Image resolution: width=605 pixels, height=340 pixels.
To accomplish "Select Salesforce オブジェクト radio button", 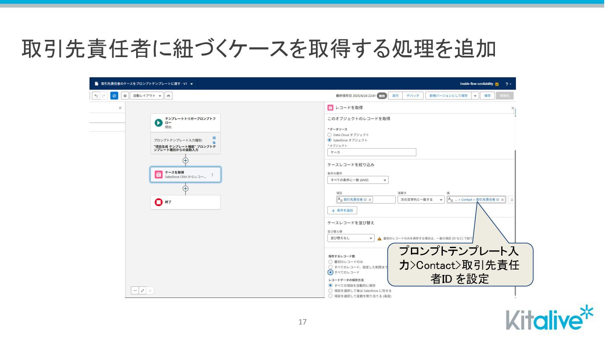I will coord(329,140).
